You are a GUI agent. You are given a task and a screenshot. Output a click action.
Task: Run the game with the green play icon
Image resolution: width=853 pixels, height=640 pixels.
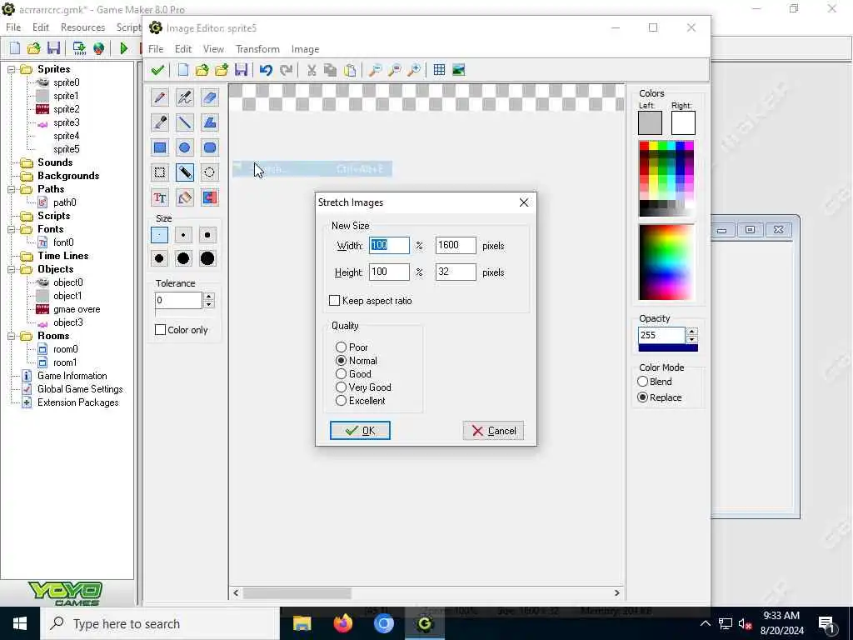(x=123, y=48)
